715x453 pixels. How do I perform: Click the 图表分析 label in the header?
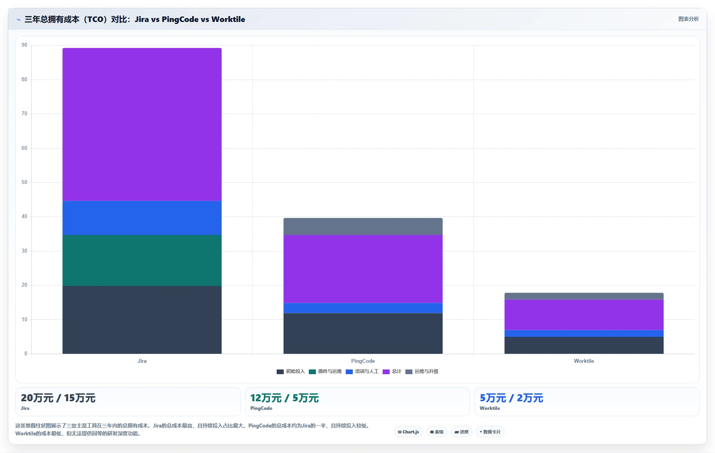688,19
